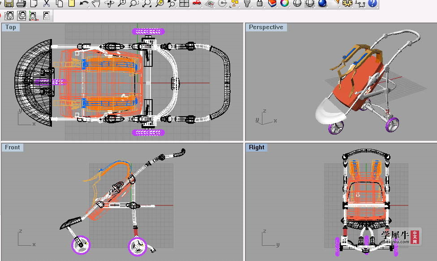Screen dimensions: 437x261
Task: Click the Select Objects shapes icon
Action: (x=235, y=3)
